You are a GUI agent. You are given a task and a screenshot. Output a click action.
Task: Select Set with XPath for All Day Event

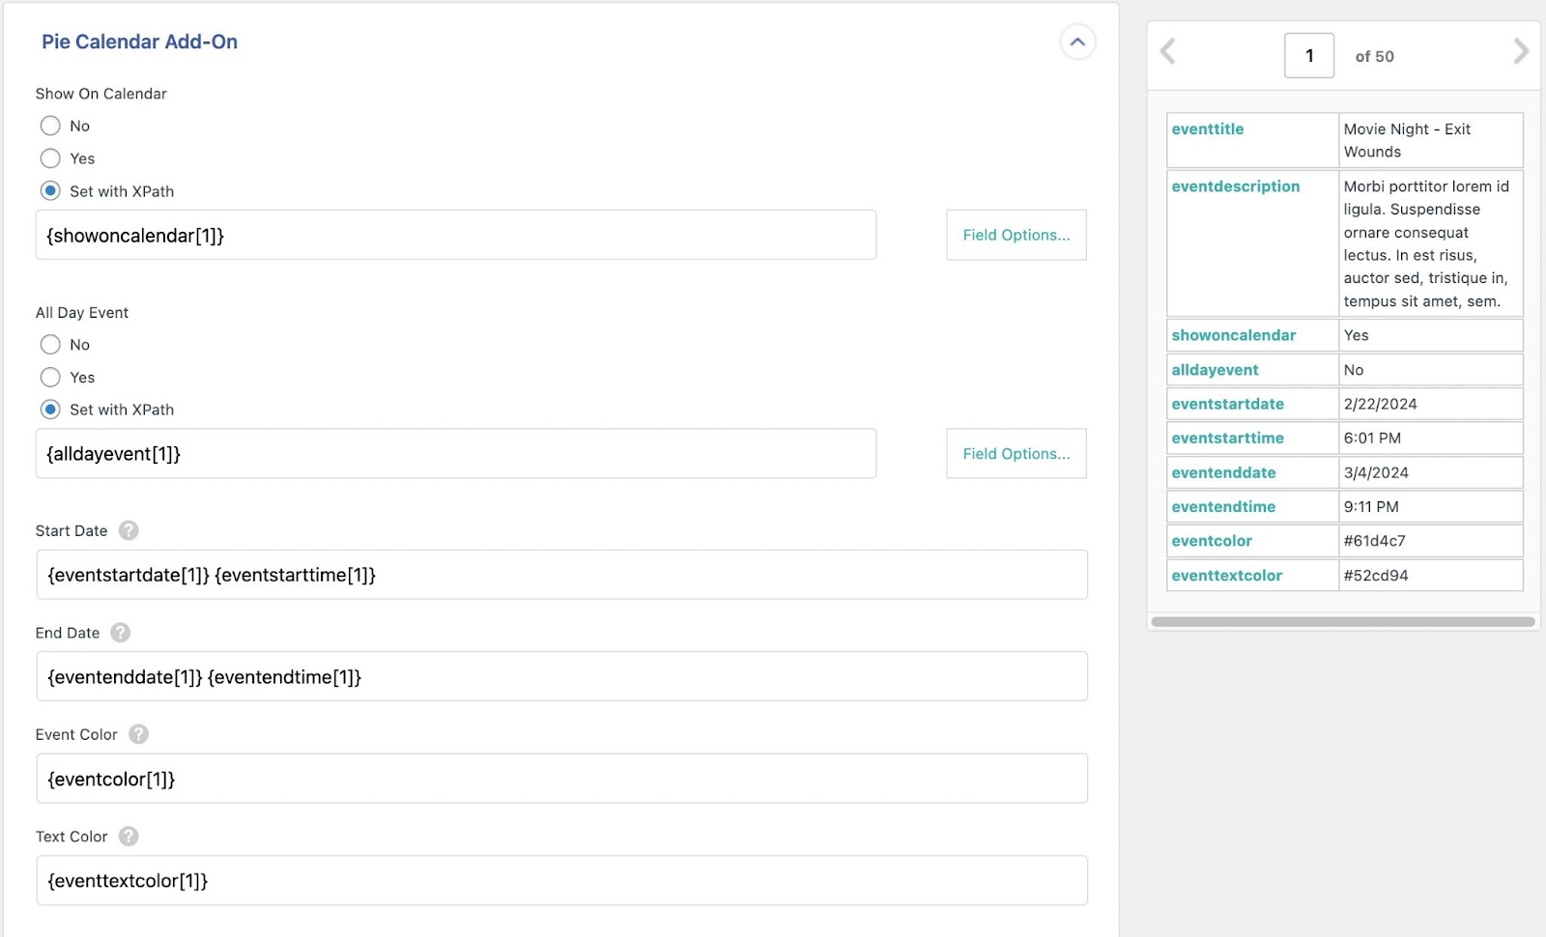pos(50,410)
